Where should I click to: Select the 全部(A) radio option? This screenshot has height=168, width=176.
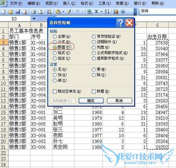tap(62, 36)
